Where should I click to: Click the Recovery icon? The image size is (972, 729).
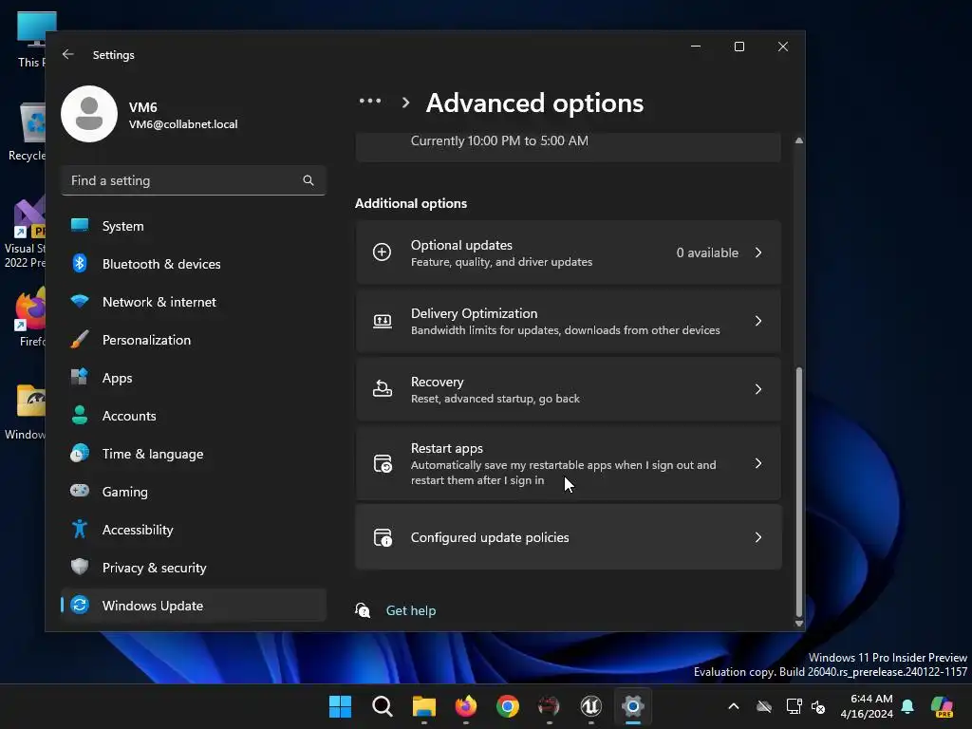tap(382, 388)
